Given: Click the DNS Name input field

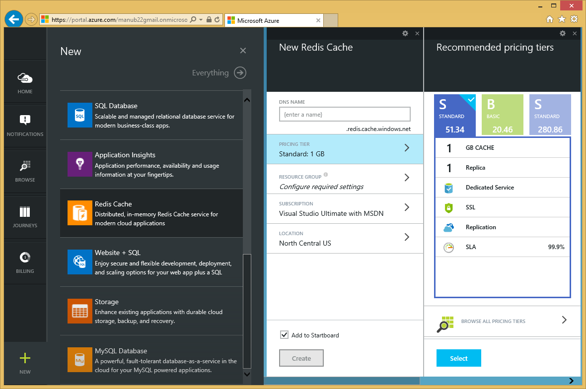Looking at the screenshot, I should (x=345, y=114).
